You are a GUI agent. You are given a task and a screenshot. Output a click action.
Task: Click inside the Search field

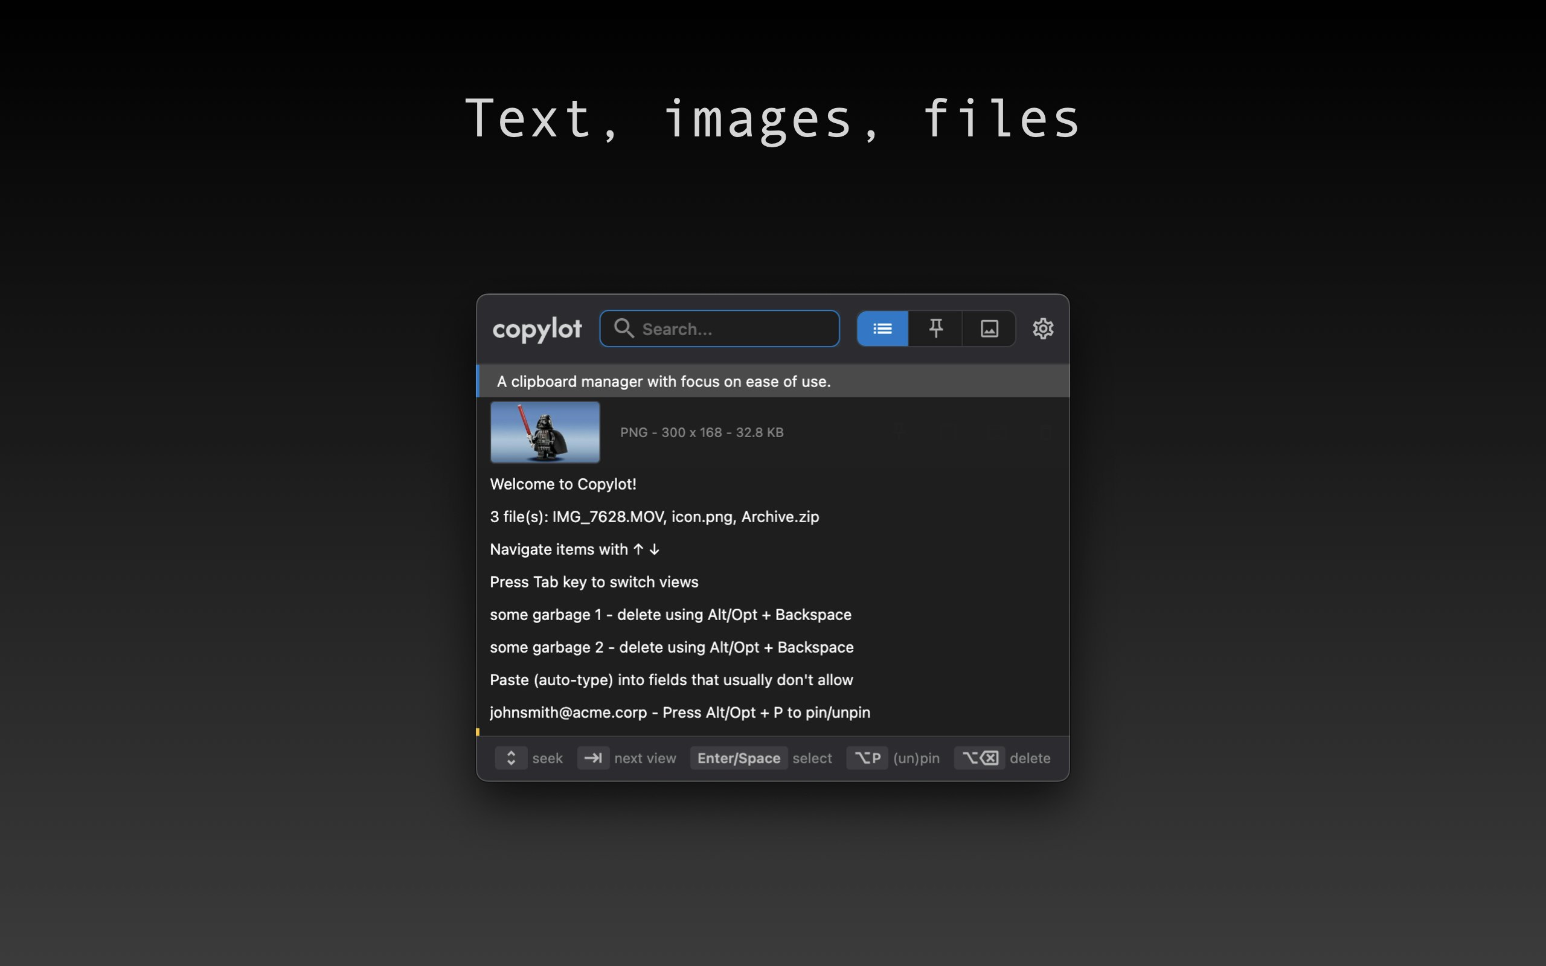pos(719,328)
